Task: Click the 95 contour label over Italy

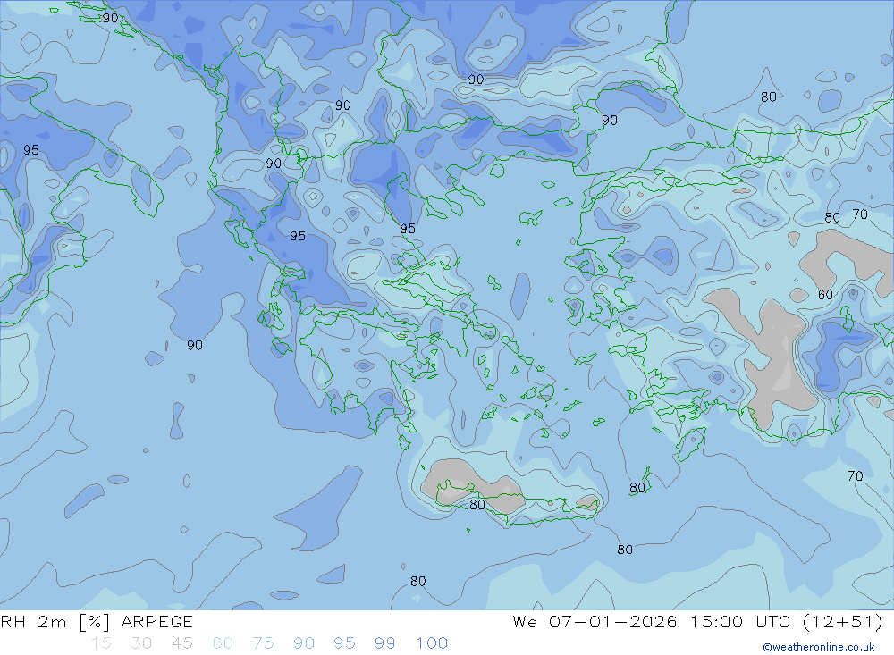Action: 30,150
